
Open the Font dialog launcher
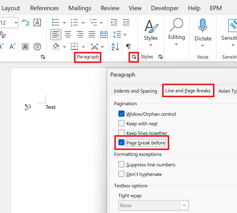click(43, 57)
